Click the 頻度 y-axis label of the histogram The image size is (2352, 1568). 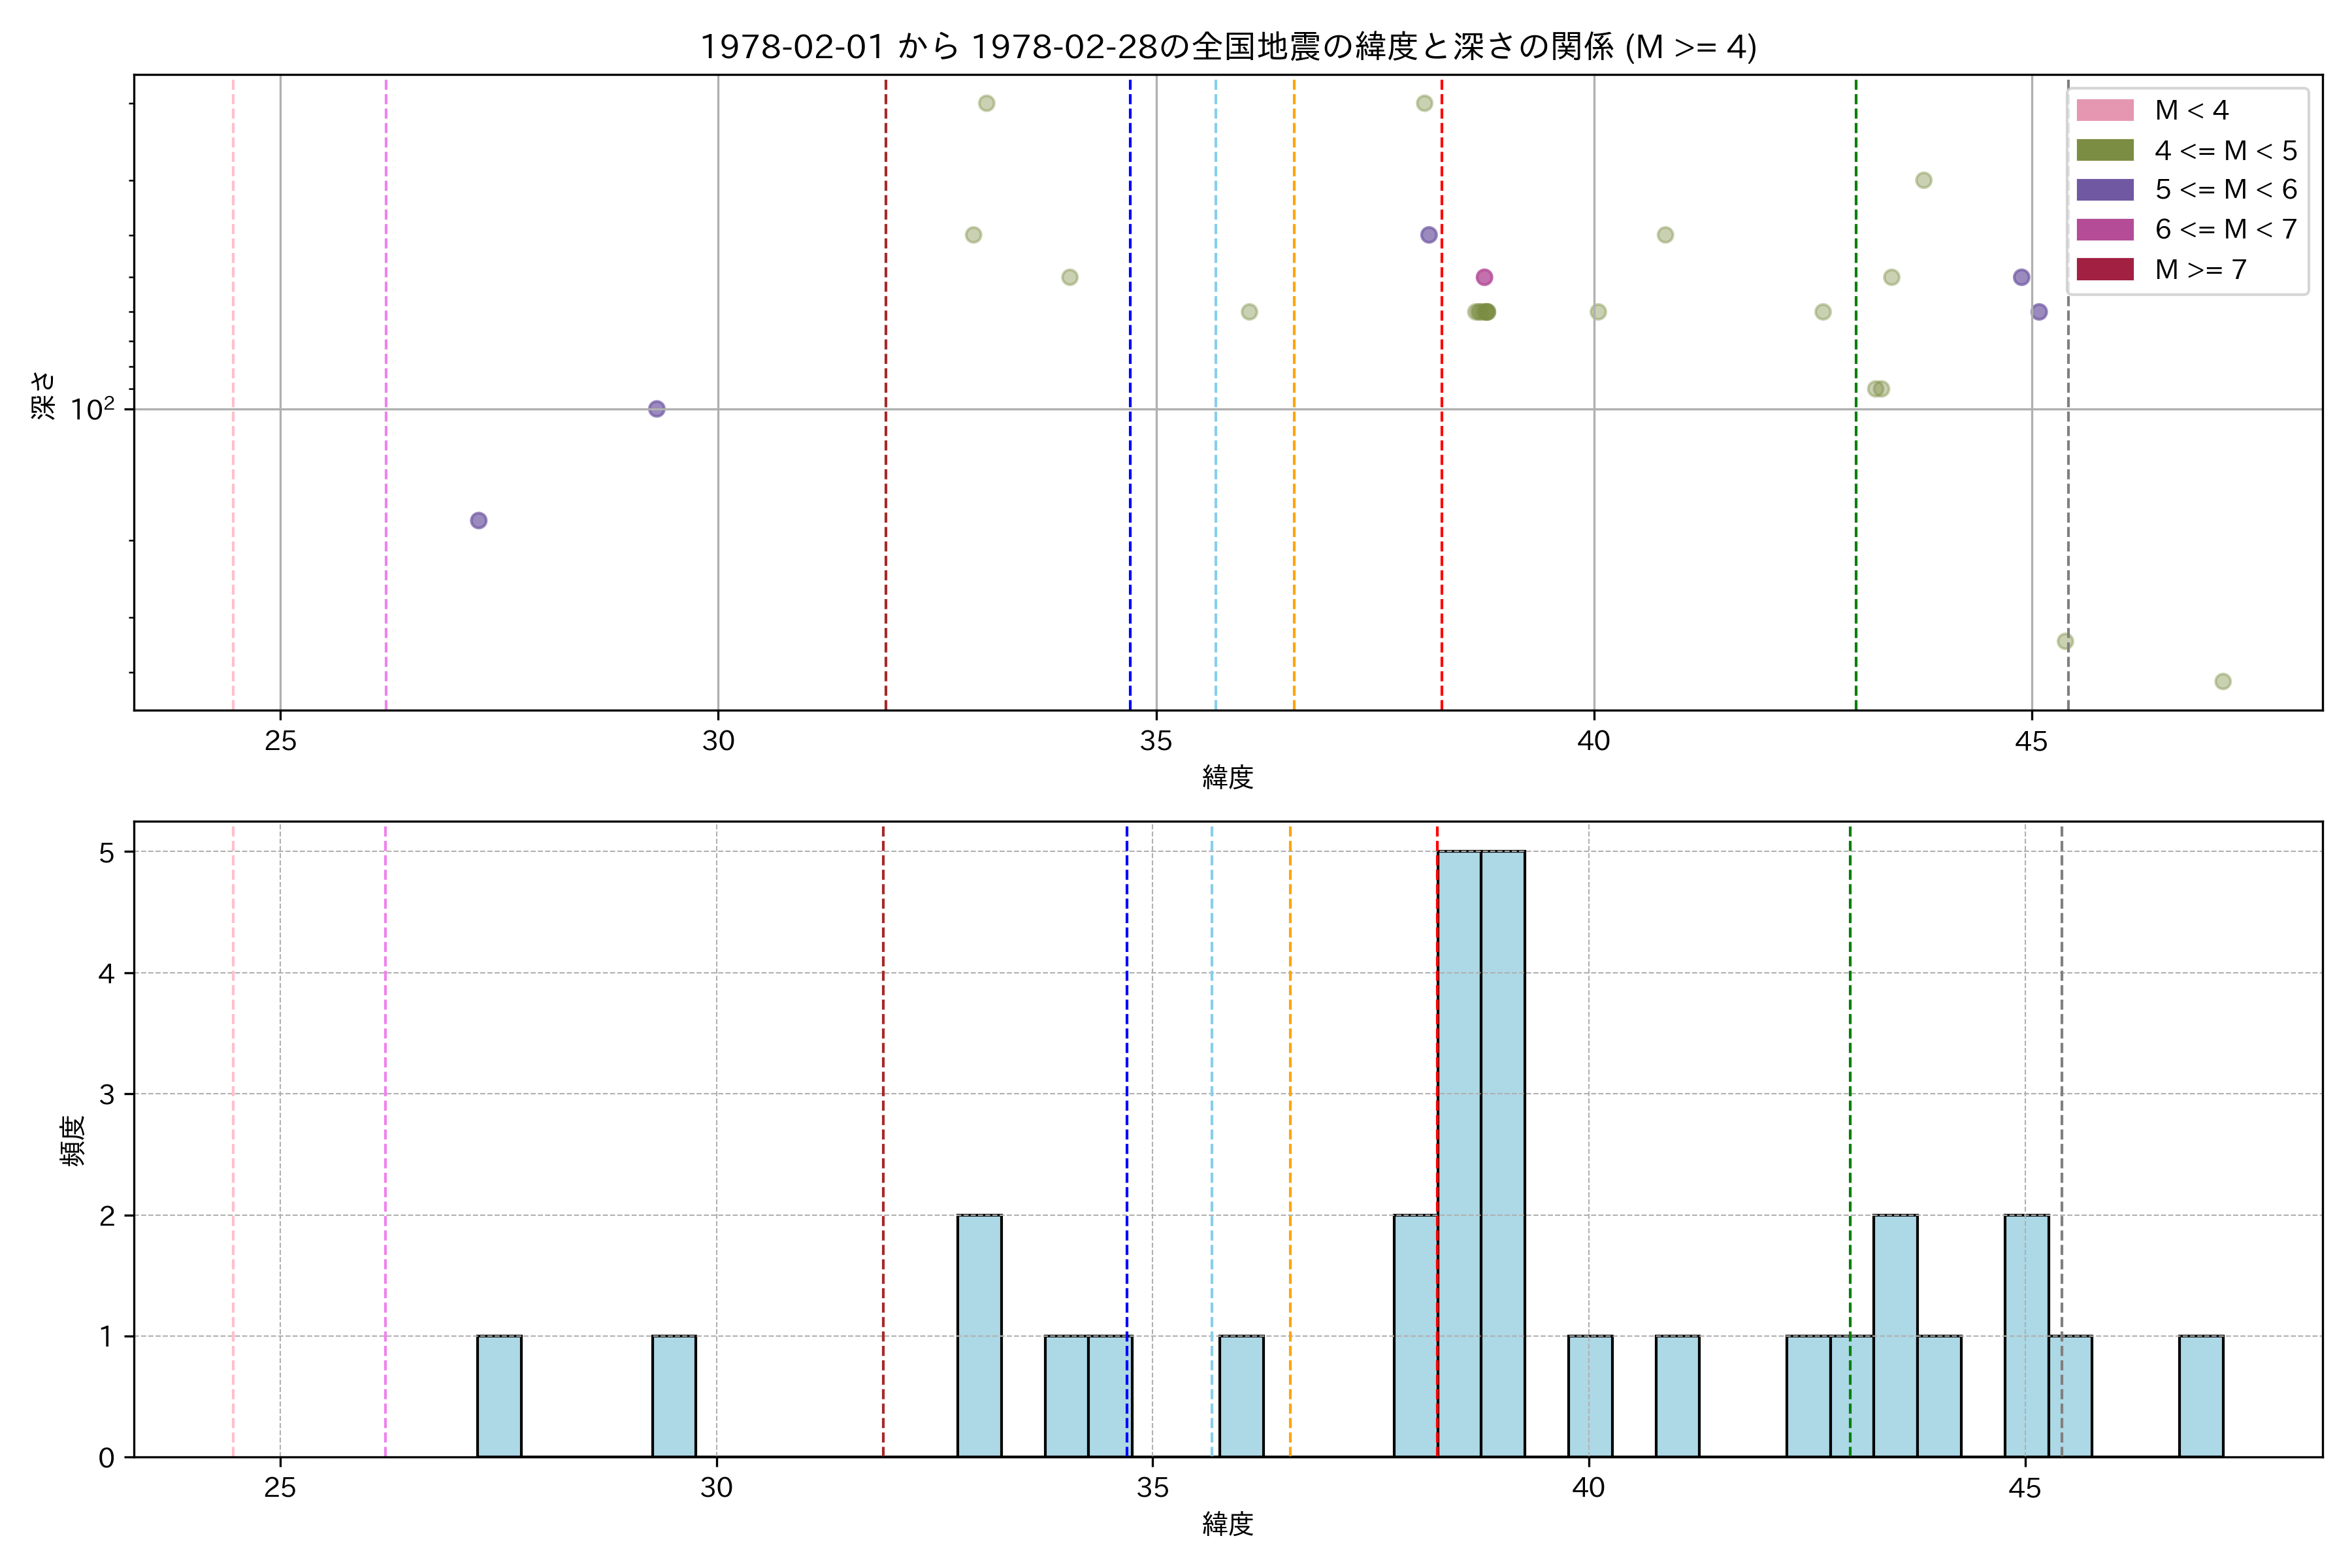click(73, 1140)
